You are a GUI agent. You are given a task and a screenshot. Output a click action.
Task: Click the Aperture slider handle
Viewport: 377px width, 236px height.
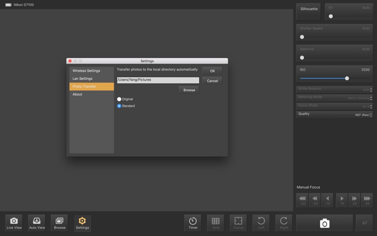click(x=302, y=58)
